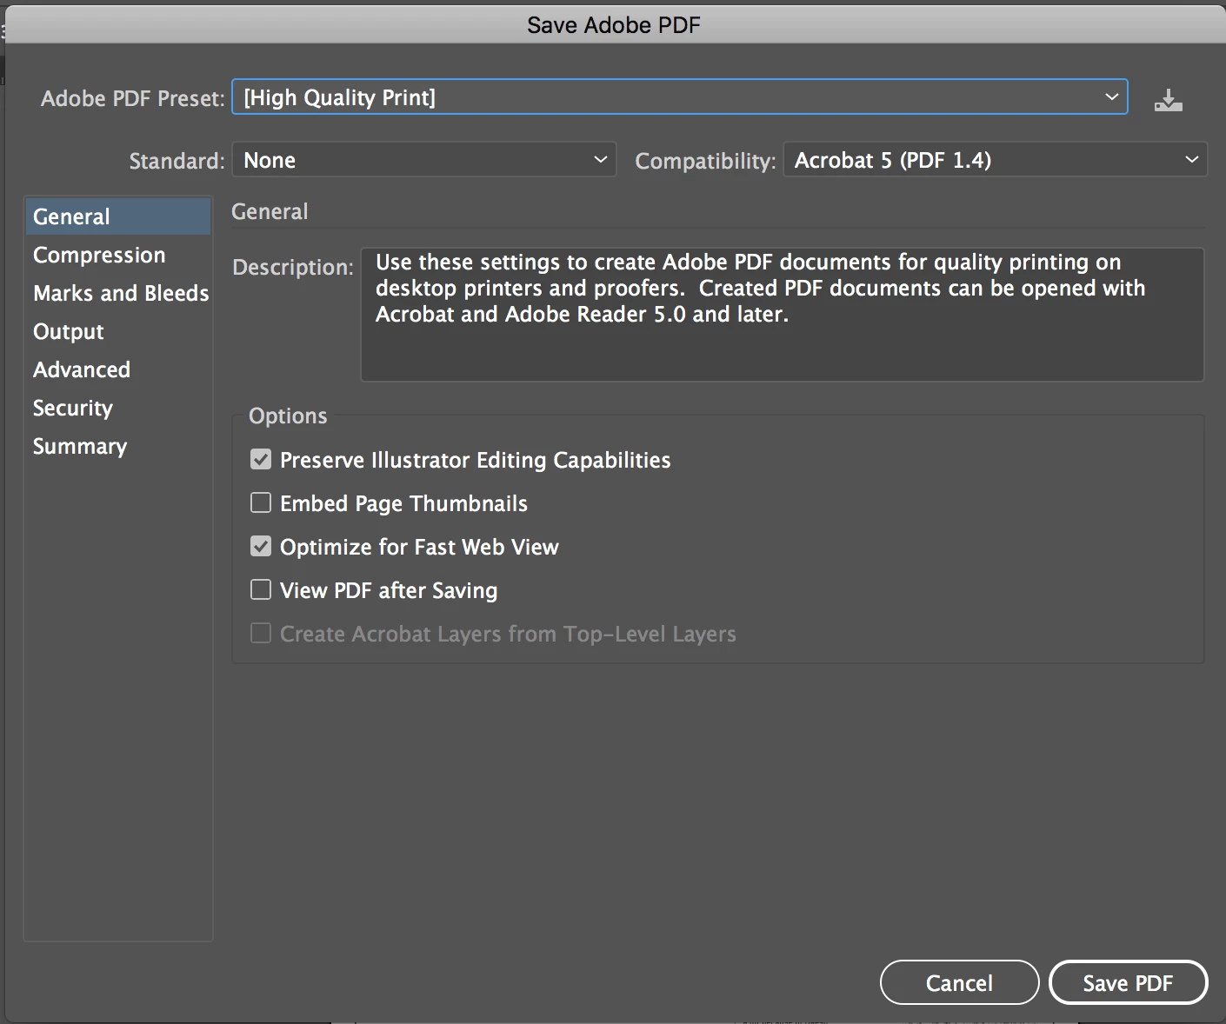Show the Summary section

point(117,446)
